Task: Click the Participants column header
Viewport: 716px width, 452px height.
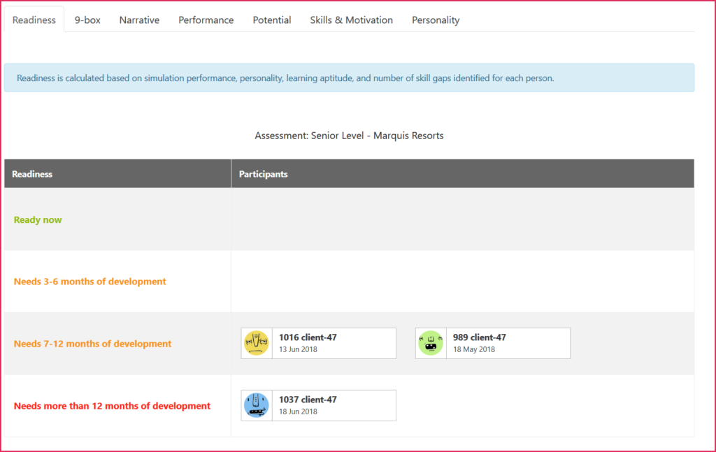Action: click(x=263, y=174)
